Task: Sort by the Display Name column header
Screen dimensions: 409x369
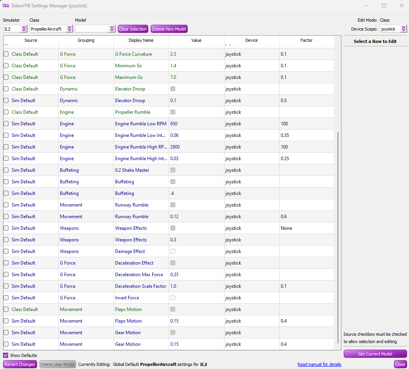Action: 141,40
